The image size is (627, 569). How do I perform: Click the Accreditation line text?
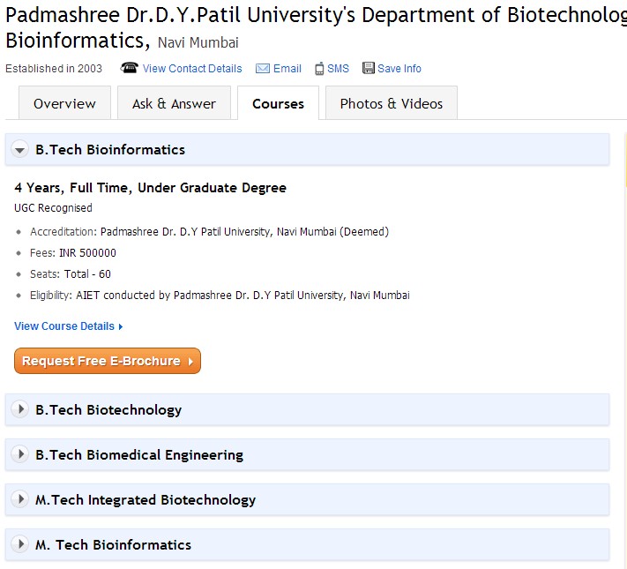pyautogui.click(x=210, y=232)
